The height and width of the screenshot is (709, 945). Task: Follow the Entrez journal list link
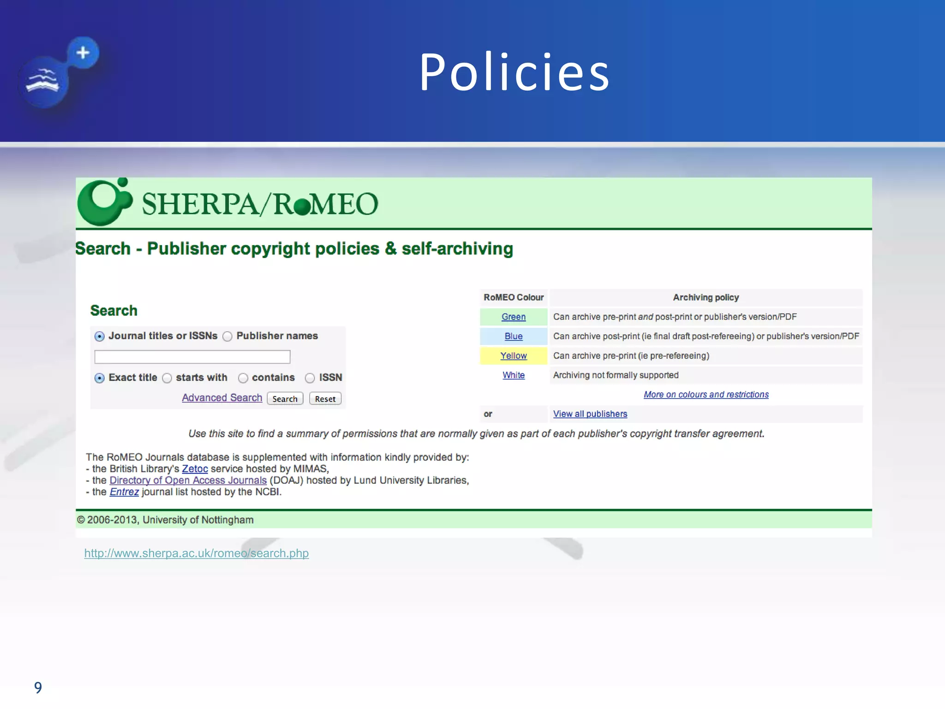coord(124,492)
